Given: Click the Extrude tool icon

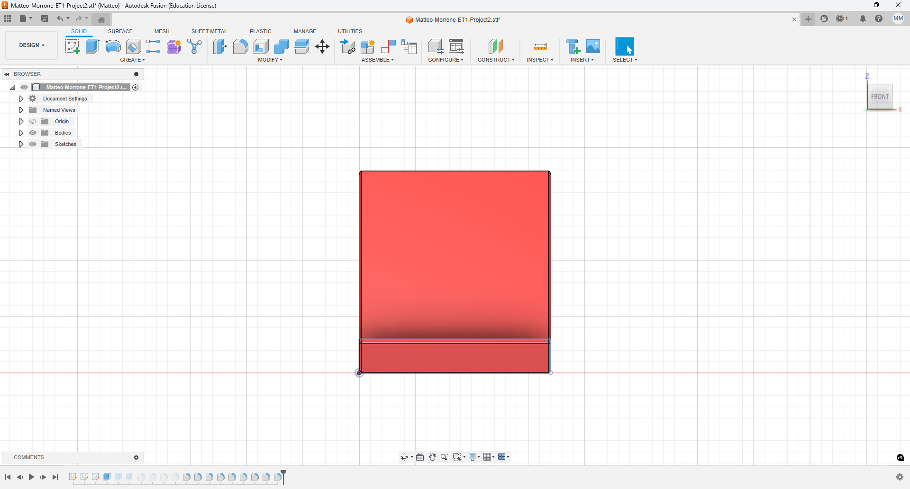Looking at the screenshot, I should (92, 46).
